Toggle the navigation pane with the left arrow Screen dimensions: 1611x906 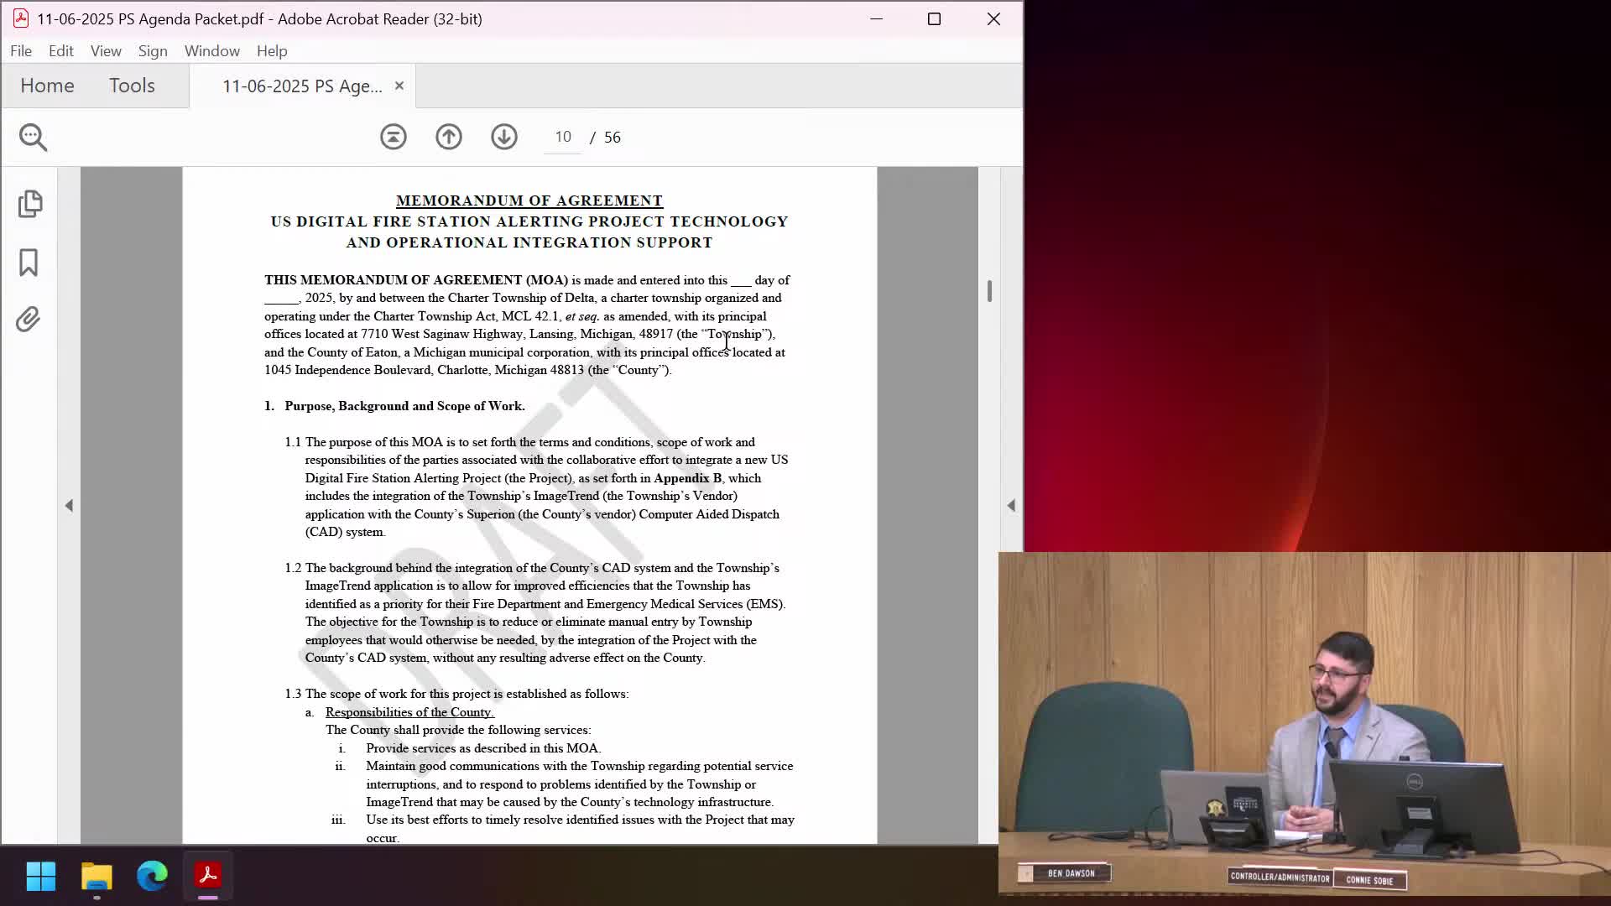coord(70,505)
